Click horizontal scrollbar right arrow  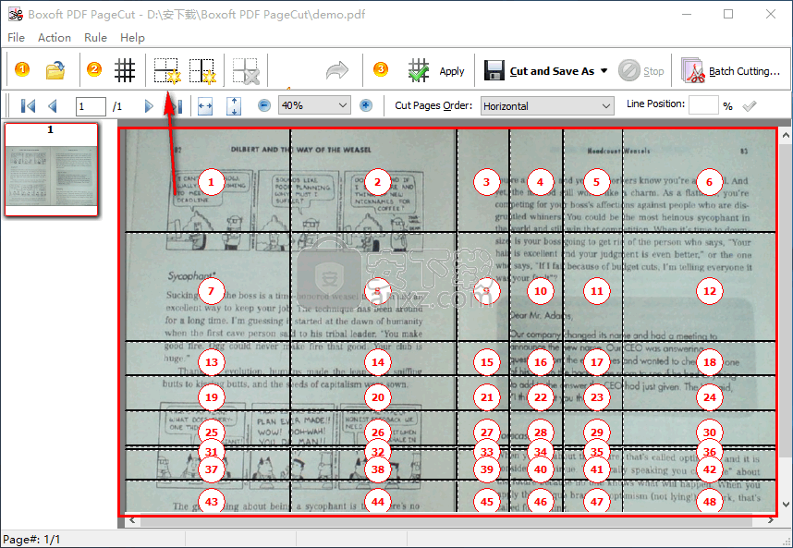(x=770, y=520)
